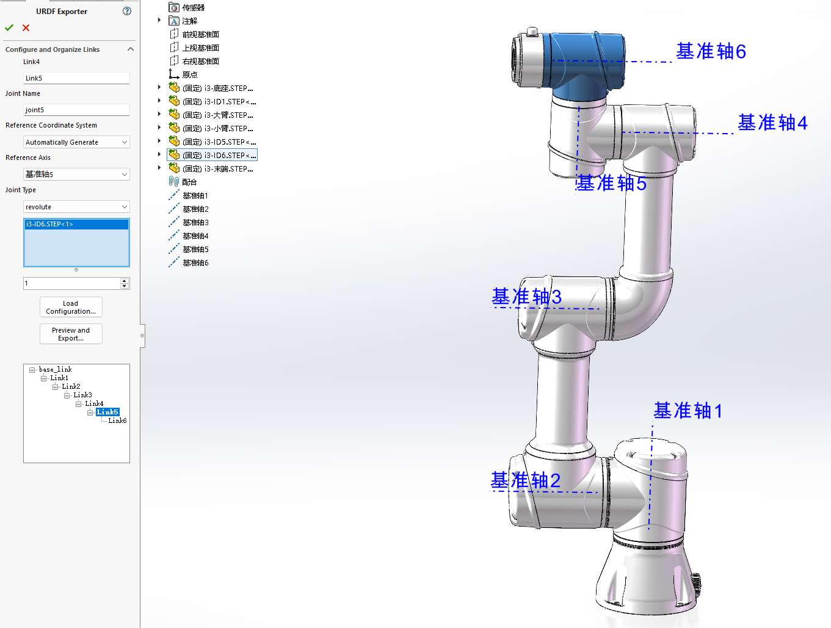Click the child links number field

pos(72,283)
